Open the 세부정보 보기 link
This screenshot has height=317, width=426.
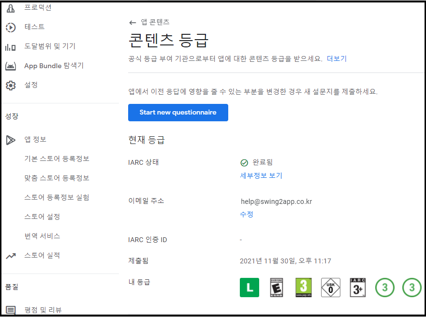point(261,175)
